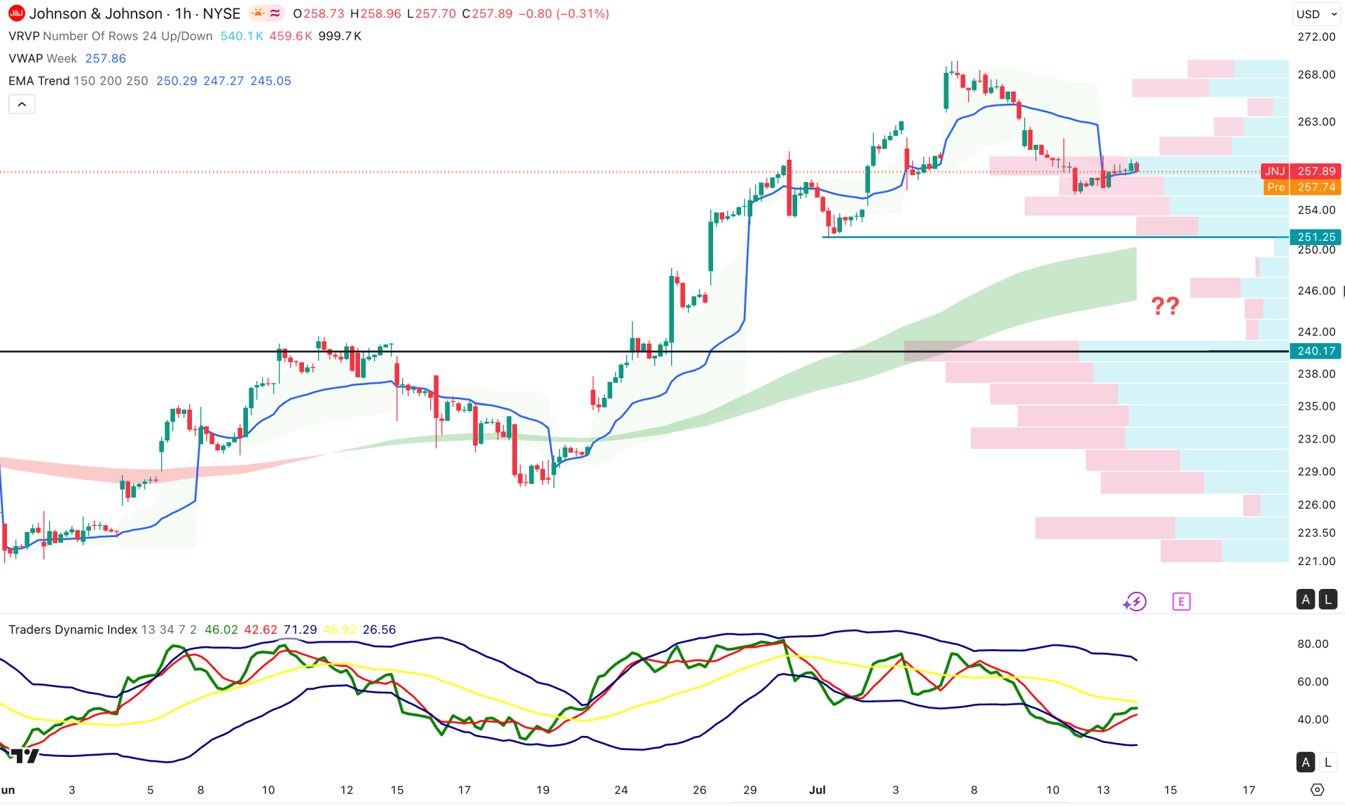Click the Johnson & Johnson logo icon
Image resolution: width=1345 pixels, height=806 pixels.
pyautogui.click(x=16, y=13)
